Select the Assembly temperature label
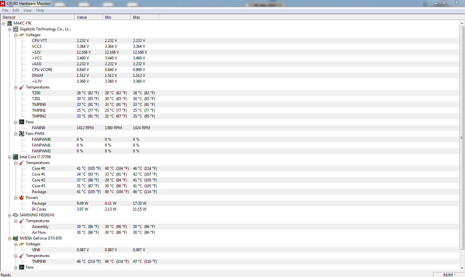465x277 pixels. [40, 227]
